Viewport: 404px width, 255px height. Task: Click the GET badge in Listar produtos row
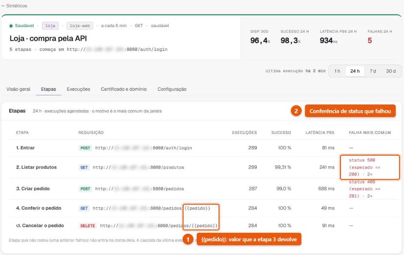[84, 167]
